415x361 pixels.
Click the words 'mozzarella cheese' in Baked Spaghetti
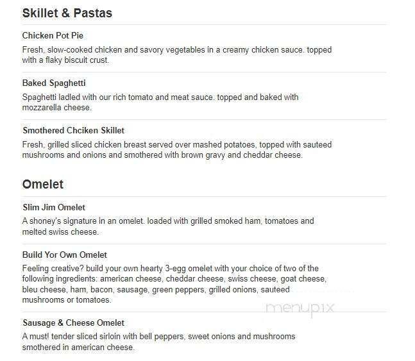56,108
